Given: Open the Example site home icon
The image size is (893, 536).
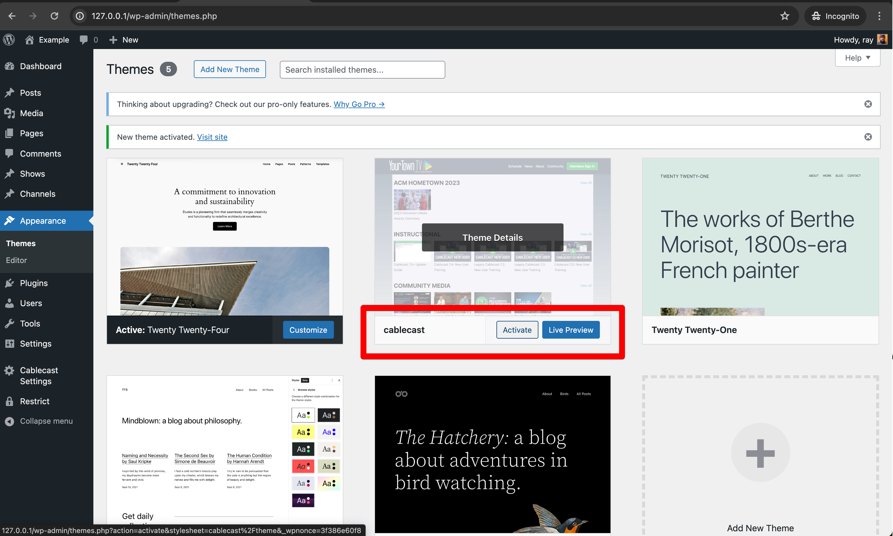Looking at the screenshot, I should (x=30, y=40).
